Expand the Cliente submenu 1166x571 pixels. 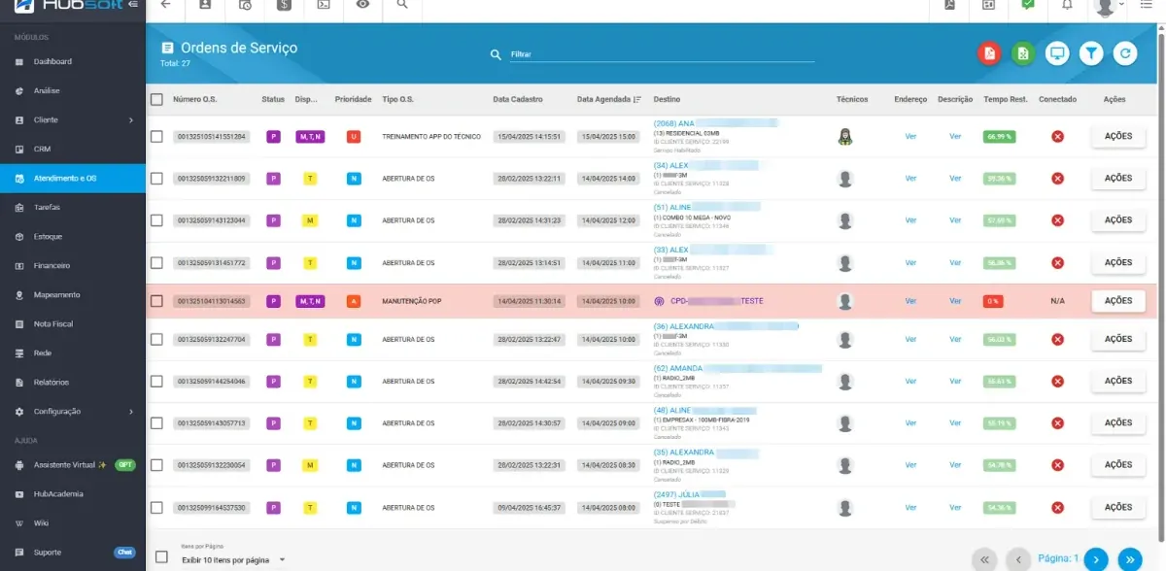pyautogui.click(x=73, y=119)
